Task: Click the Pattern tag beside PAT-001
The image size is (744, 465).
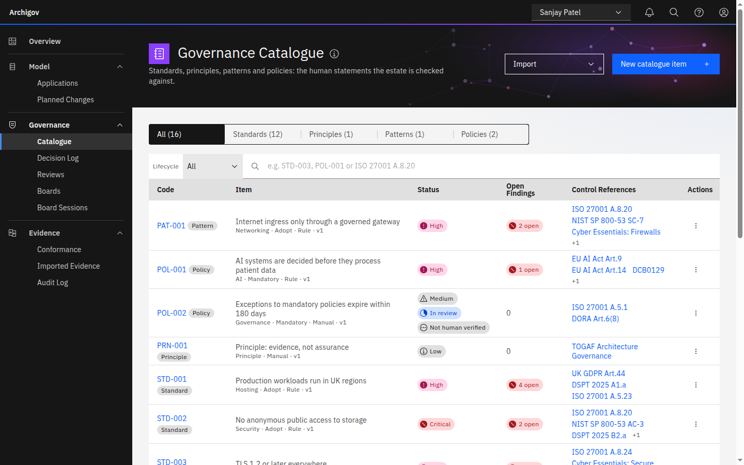Action: (203, 226)
